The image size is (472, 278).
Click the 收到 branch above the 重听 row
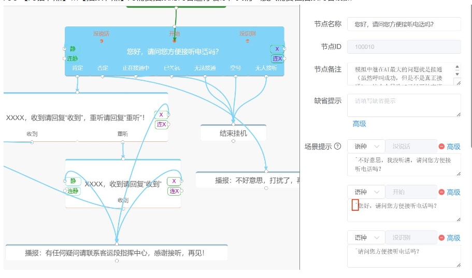coord(32,134)
